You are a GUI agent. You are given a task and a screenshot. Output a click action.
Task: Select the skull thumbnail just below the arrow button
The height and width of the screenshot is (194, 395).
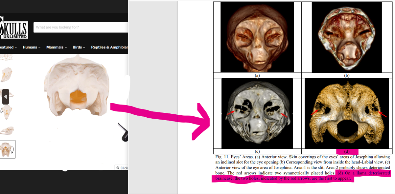pyautogui.click(x=7, y=112)
